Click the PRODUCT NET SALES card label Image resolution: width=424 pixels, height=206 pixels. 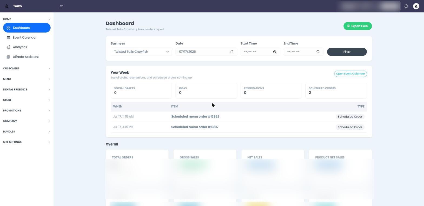[330, 157]
